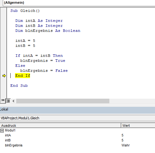Screen dimensions: 155x153
Task: Click the Wahr value of blnErgebnis
Action: pos(126,145)
